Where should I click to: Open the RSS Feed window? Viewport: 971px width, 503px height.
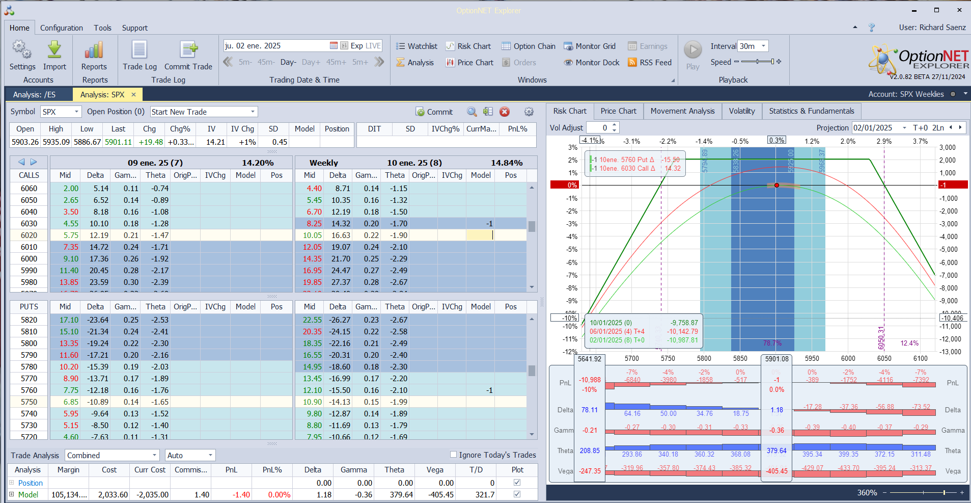pyautogui.click(x=650, y=63)
